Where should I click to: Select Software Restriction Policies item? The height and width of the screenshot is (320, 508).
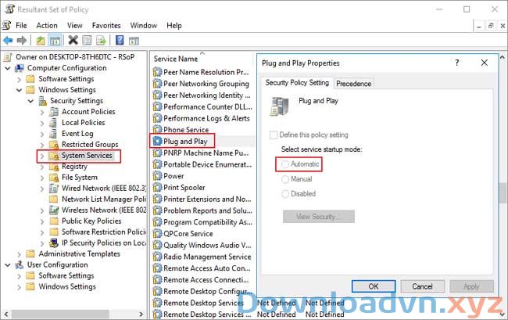click(104, 232)
